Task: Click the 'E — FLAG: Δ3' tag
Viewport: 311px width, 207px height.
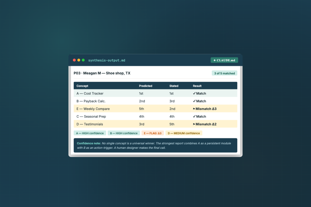Action: tap(153, 133)
